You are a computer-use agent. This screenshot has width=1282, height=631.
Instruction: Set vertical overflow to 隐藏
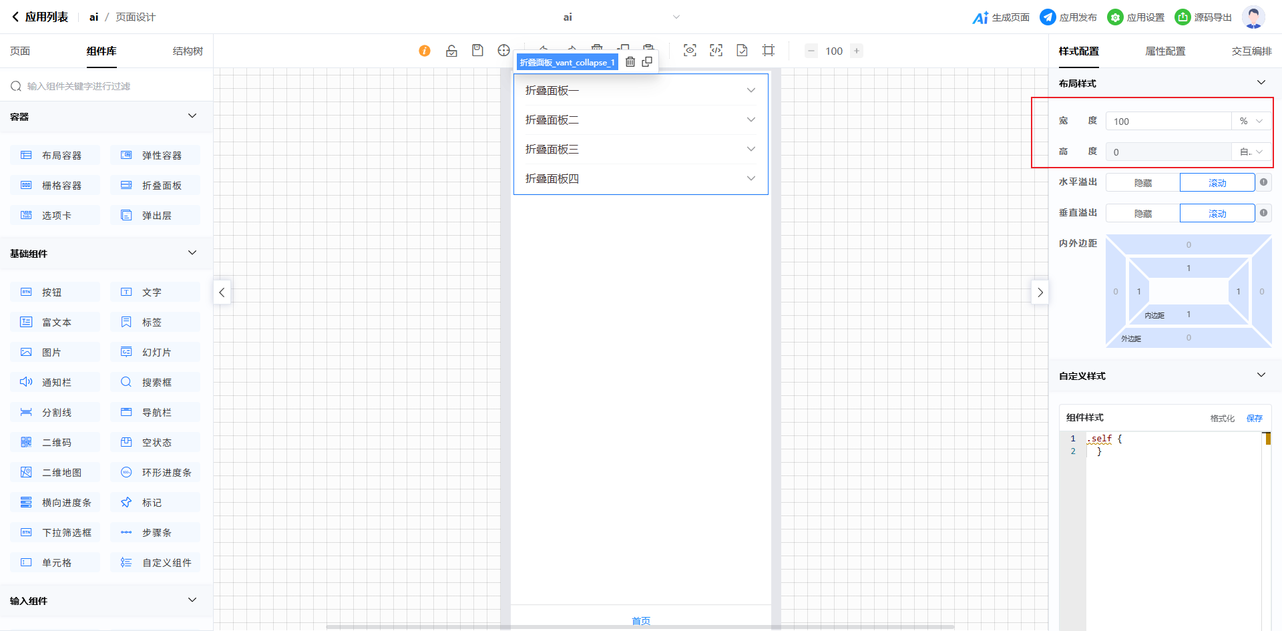coord(1142,214)
